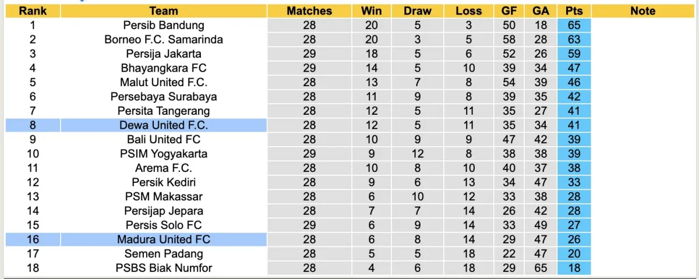The height and width of the screenshot is (279, 699).
Task: Select the highlighted Madura United FC team
Action: (164, 239)
